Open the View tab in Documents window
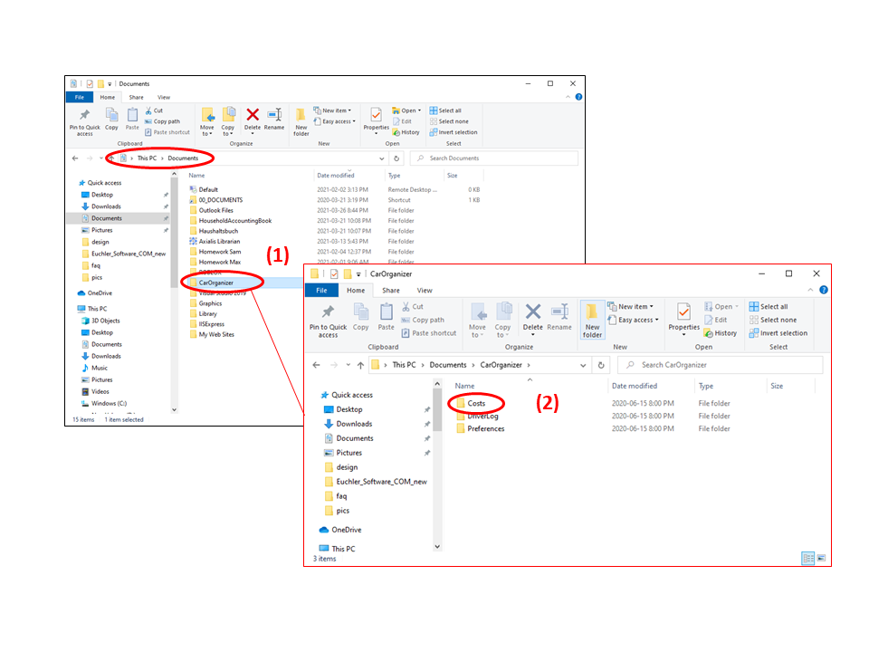Viewport: 869px width, 652px height. click(x=164, y=97)
